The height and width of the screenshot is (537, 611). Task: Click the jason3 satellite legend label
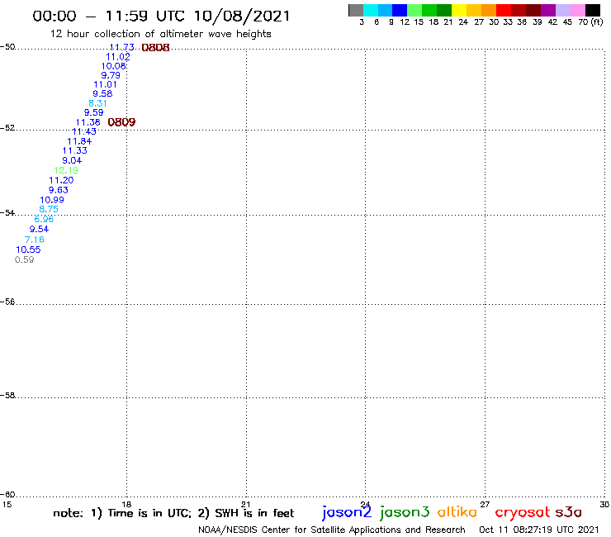[x=405, y=512]
